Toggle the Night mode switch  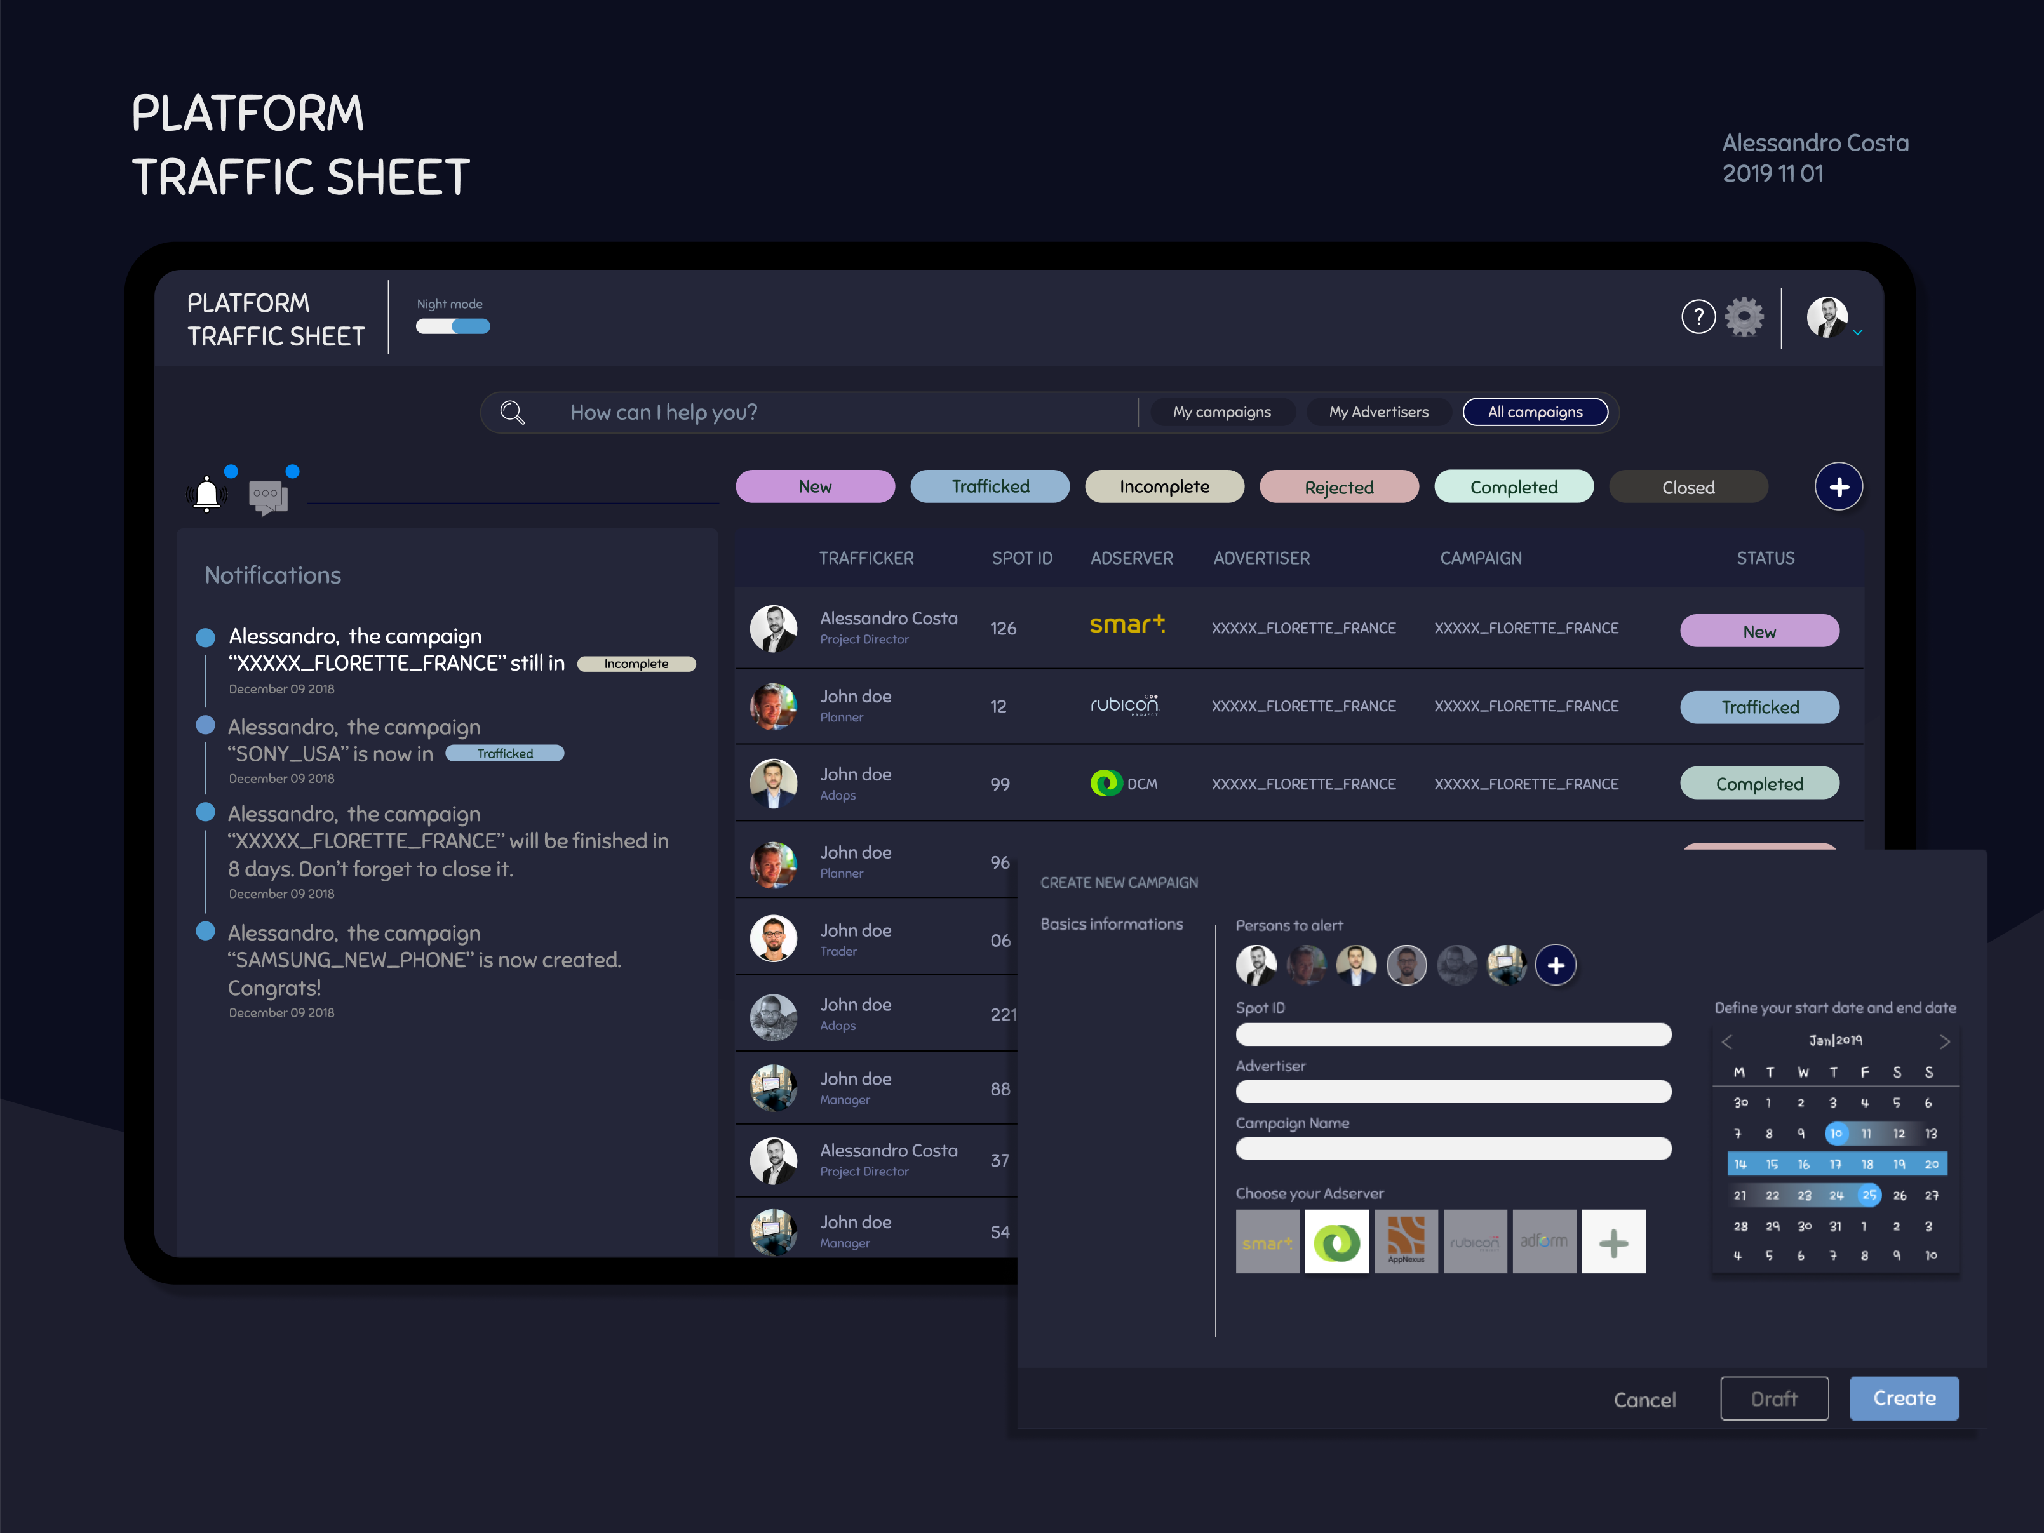click(453, 326)
